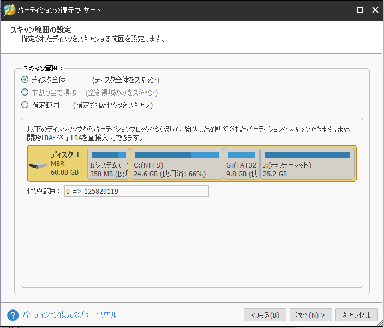Click the Disk 1 hard drive icon
Image resolution: width=384 pixels, height=328 pixels.
click(x=39, y=165)
